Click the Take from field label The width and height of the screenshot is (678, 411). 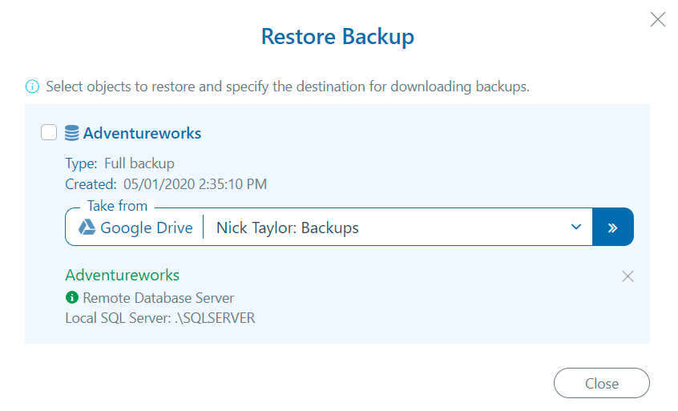(117, 206)
